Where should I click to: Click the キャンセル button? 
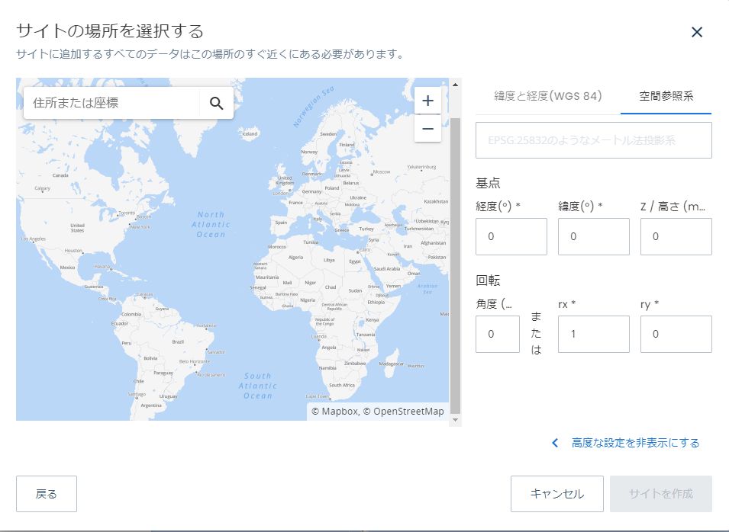(x=557, y=494)
